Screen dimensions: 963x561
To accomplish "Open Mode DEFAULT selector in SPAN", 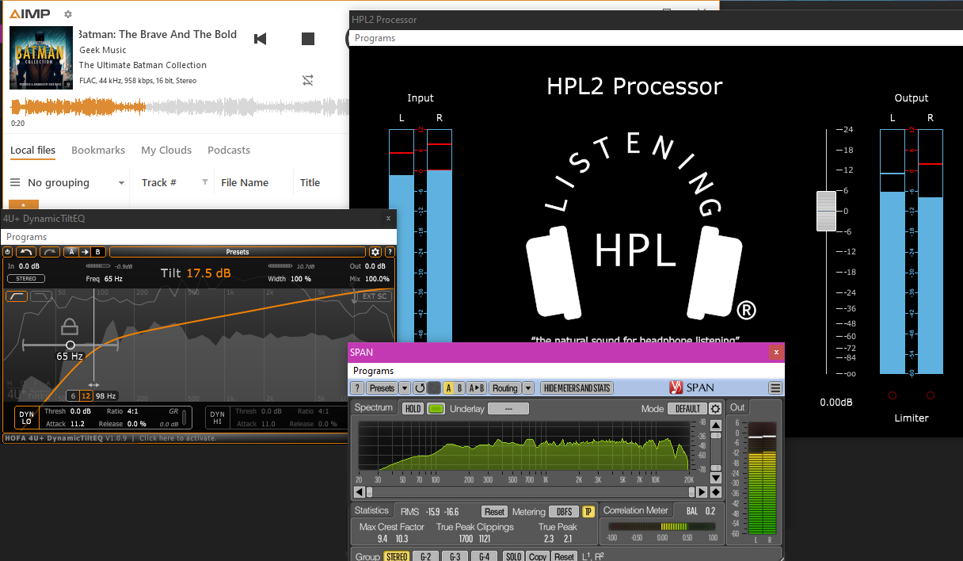I will 687,409.
